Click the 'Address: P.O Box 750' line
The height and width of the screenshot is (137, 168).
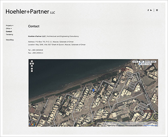click(51, 42)
